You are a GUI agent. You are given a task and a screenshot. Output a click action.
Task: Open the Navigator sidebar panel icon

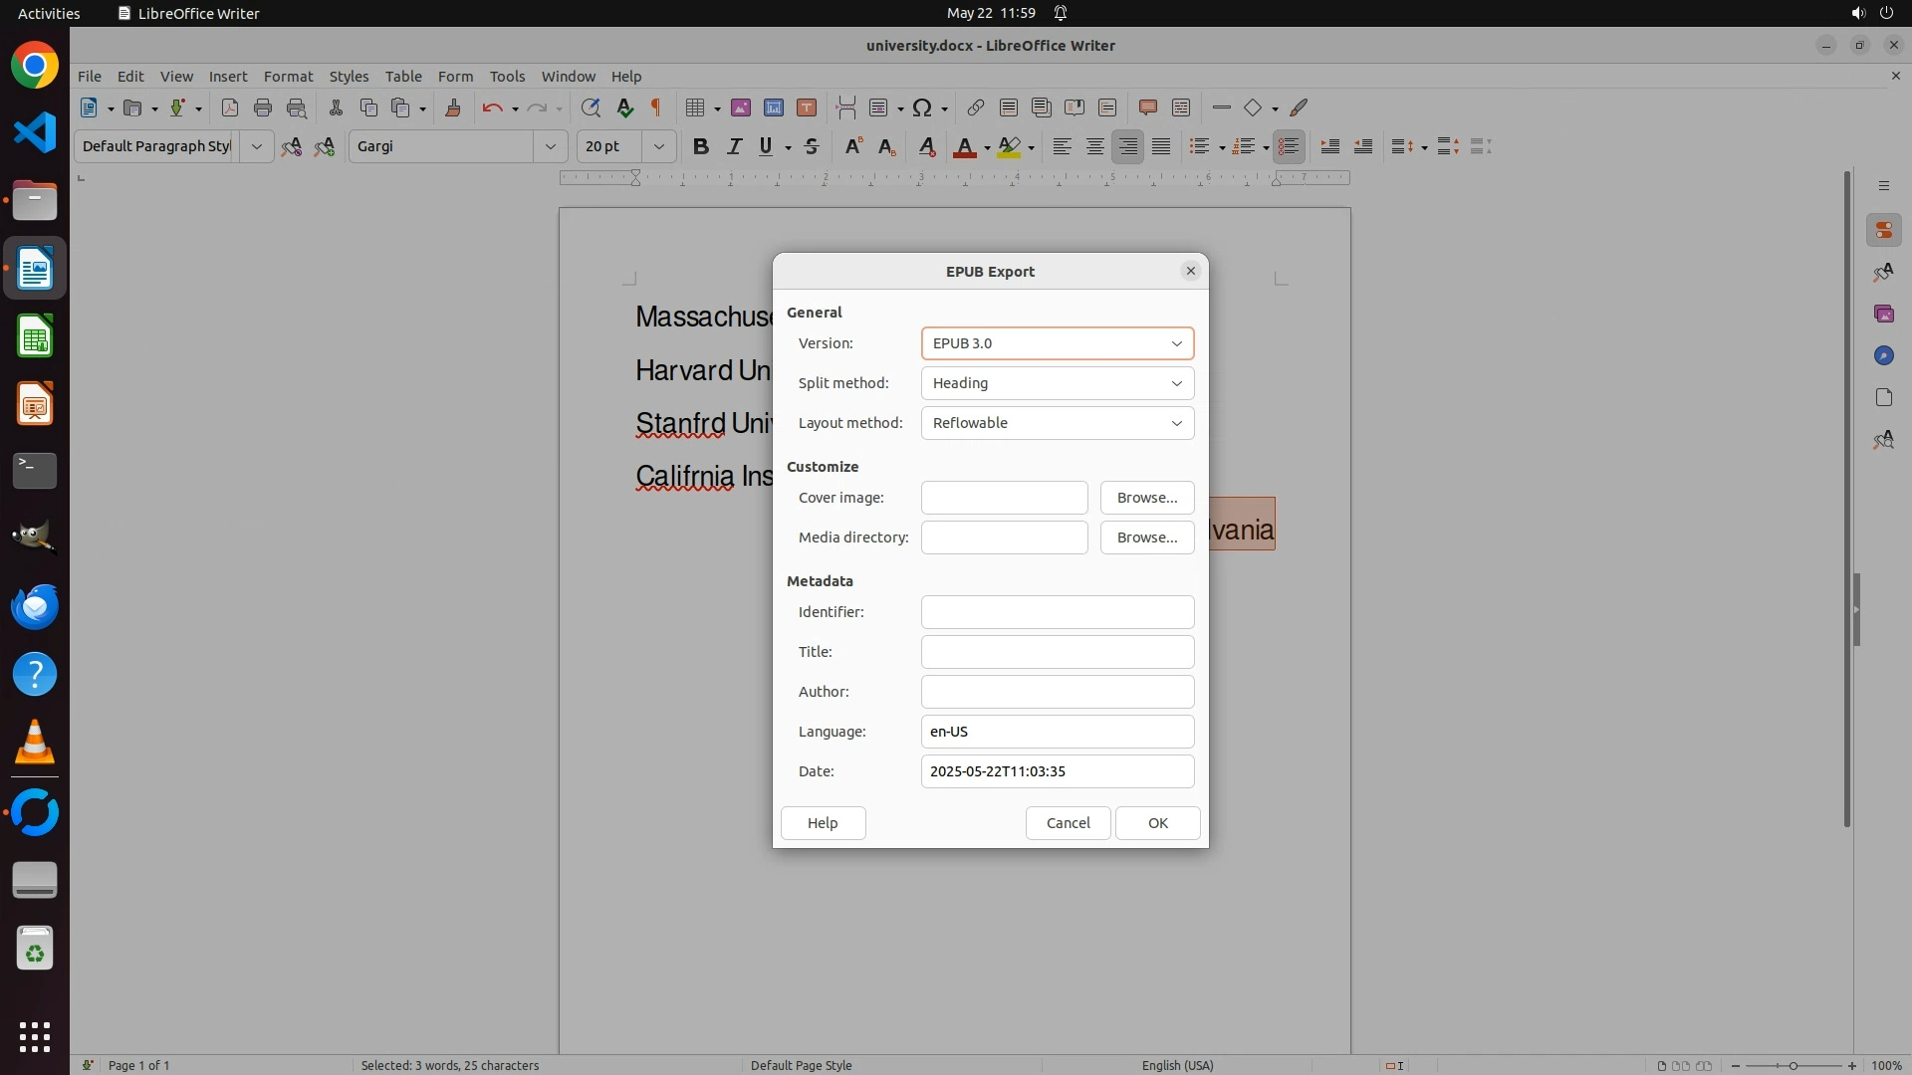click(x=1883, y=355)
